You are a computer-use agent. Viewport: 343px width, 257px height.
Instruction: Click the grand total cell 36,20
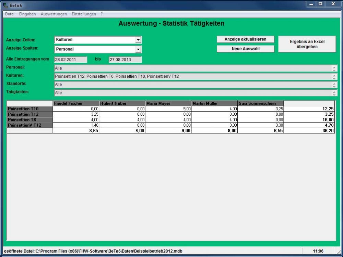(x=309, y=131)
